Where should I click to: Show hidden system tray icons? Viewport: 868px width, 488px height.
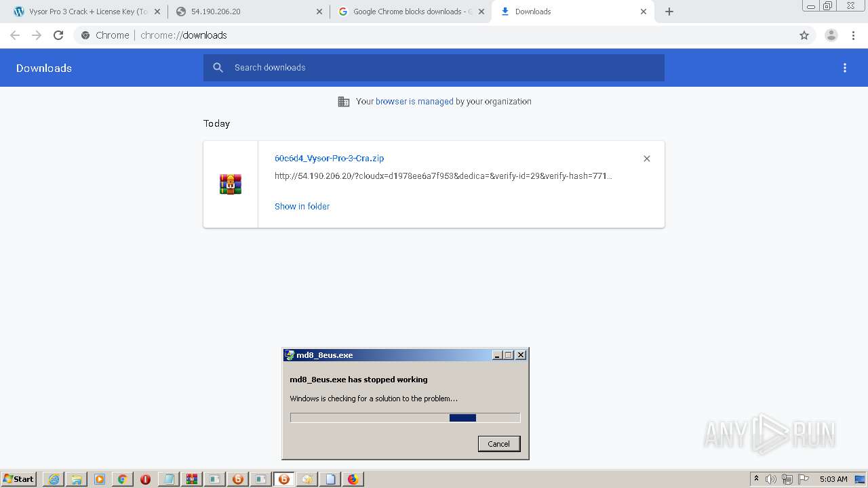756,479
